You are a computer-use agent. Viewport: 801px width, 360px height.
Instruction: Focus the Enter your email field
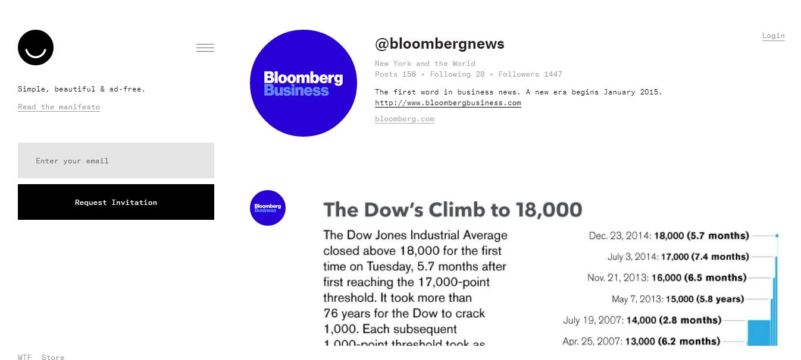click(116, 160)
